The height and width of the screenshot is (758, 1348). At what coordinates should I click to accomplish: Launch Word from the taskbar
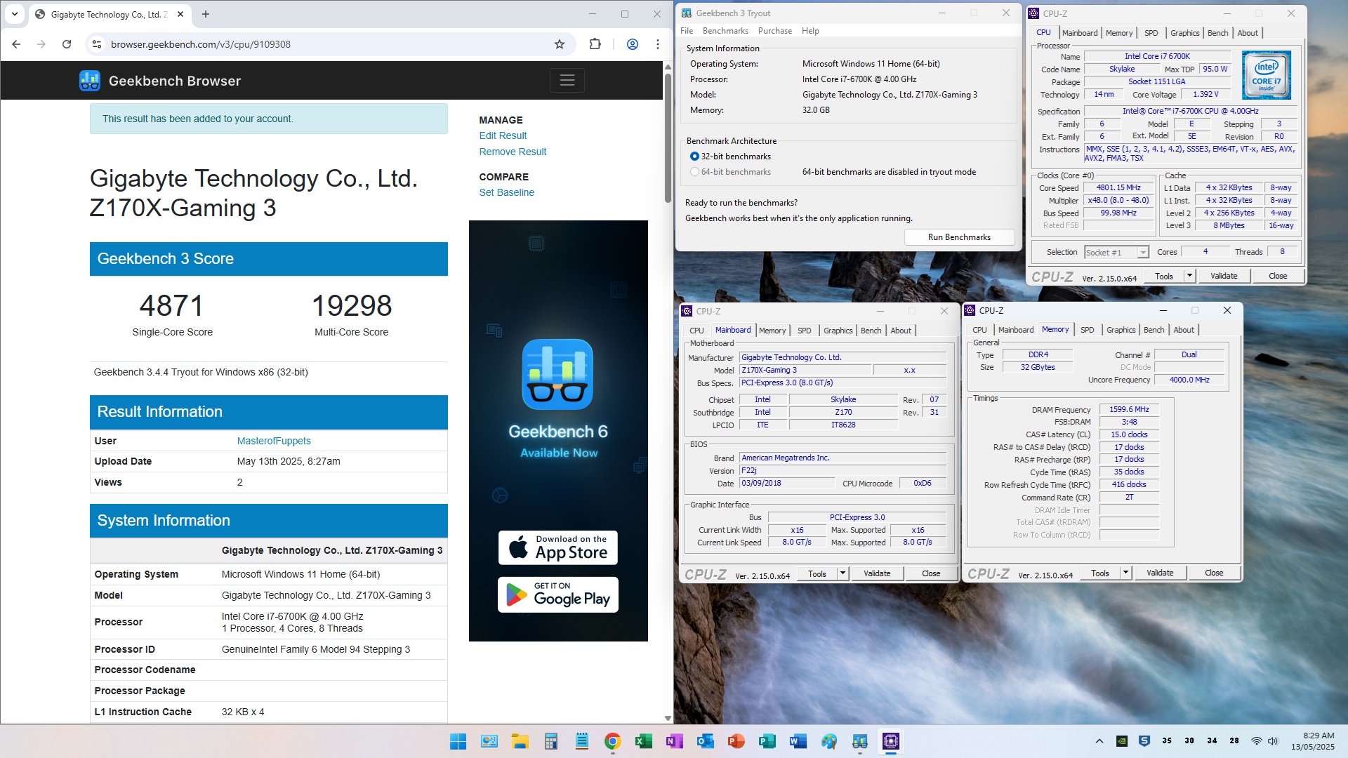(798, 741)
